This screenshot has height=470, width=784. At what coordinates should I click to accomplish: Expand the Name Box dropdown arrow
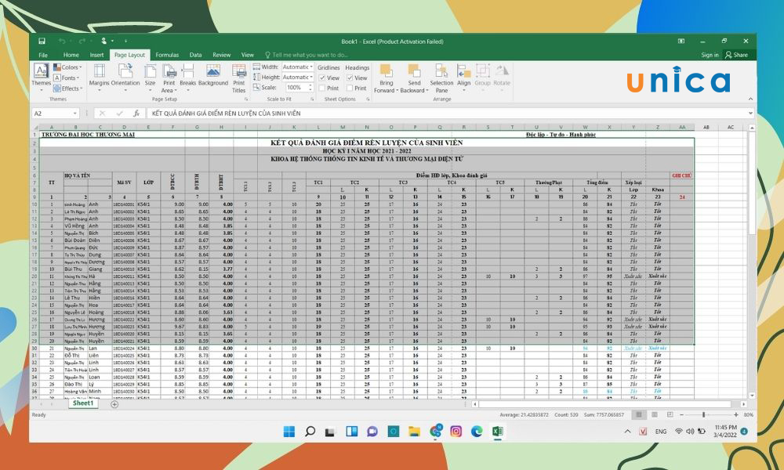(x=75, y=114)
